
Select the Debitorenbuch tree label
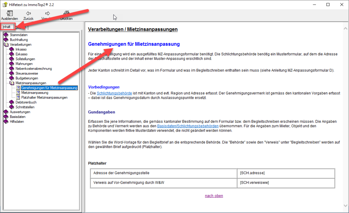point(26,102)
